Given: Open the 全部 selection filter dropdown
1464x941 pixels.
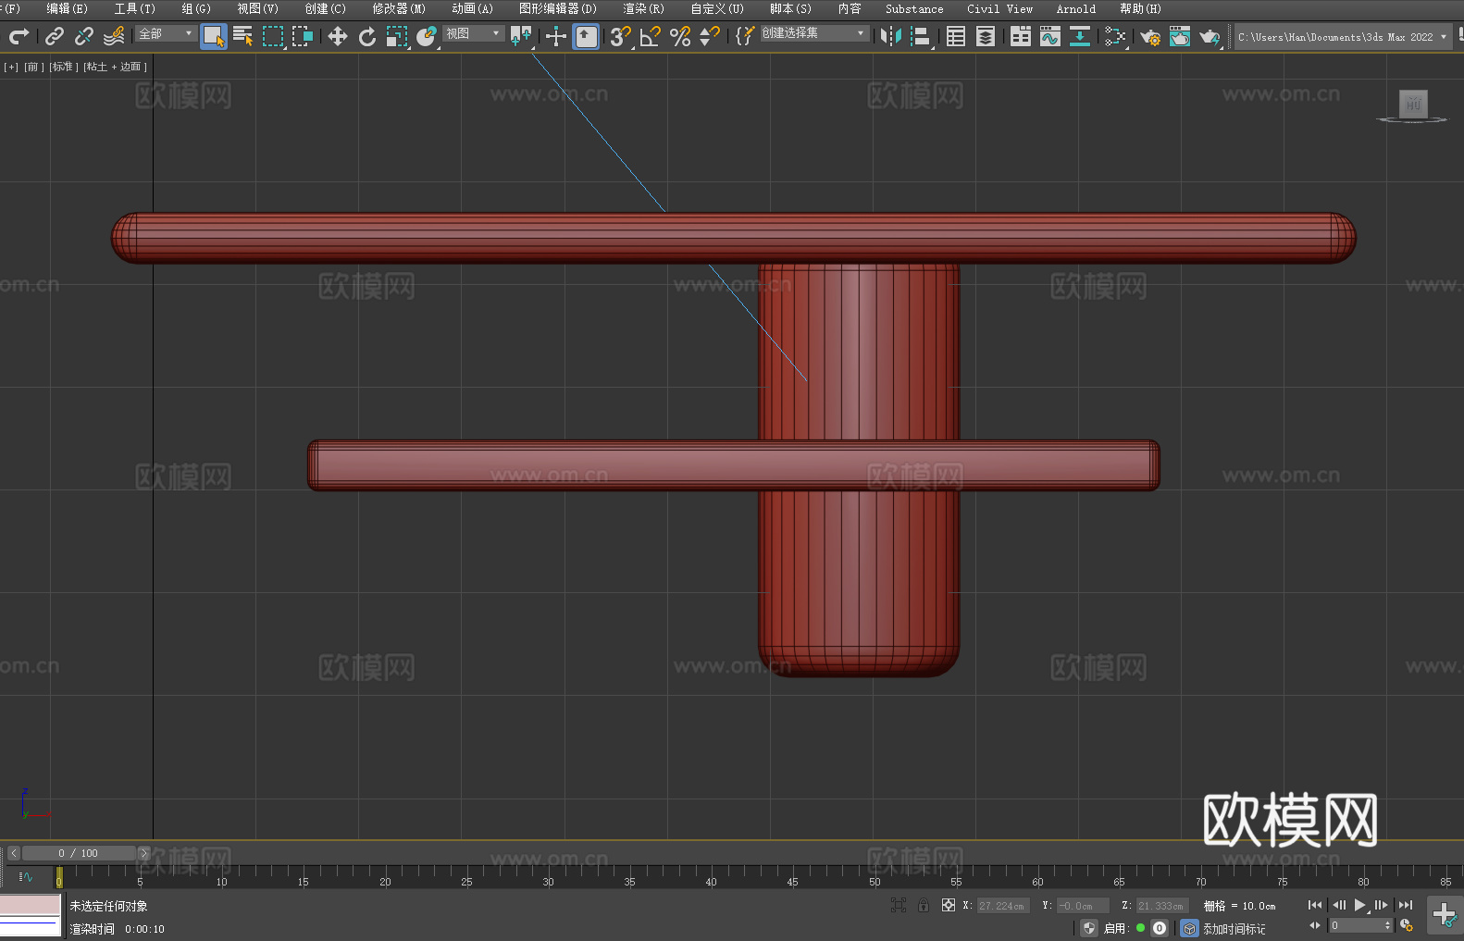Looking at the screenshot, I should pyautogui.click(x=166, y=33).
